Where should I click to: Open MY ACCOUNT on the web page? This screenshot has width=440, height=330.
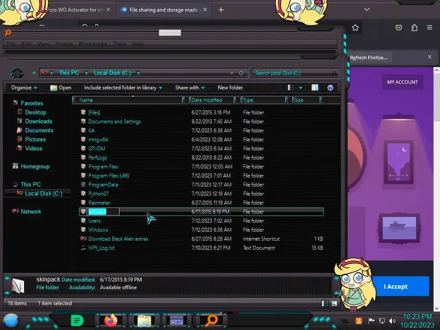pos(402,82)
